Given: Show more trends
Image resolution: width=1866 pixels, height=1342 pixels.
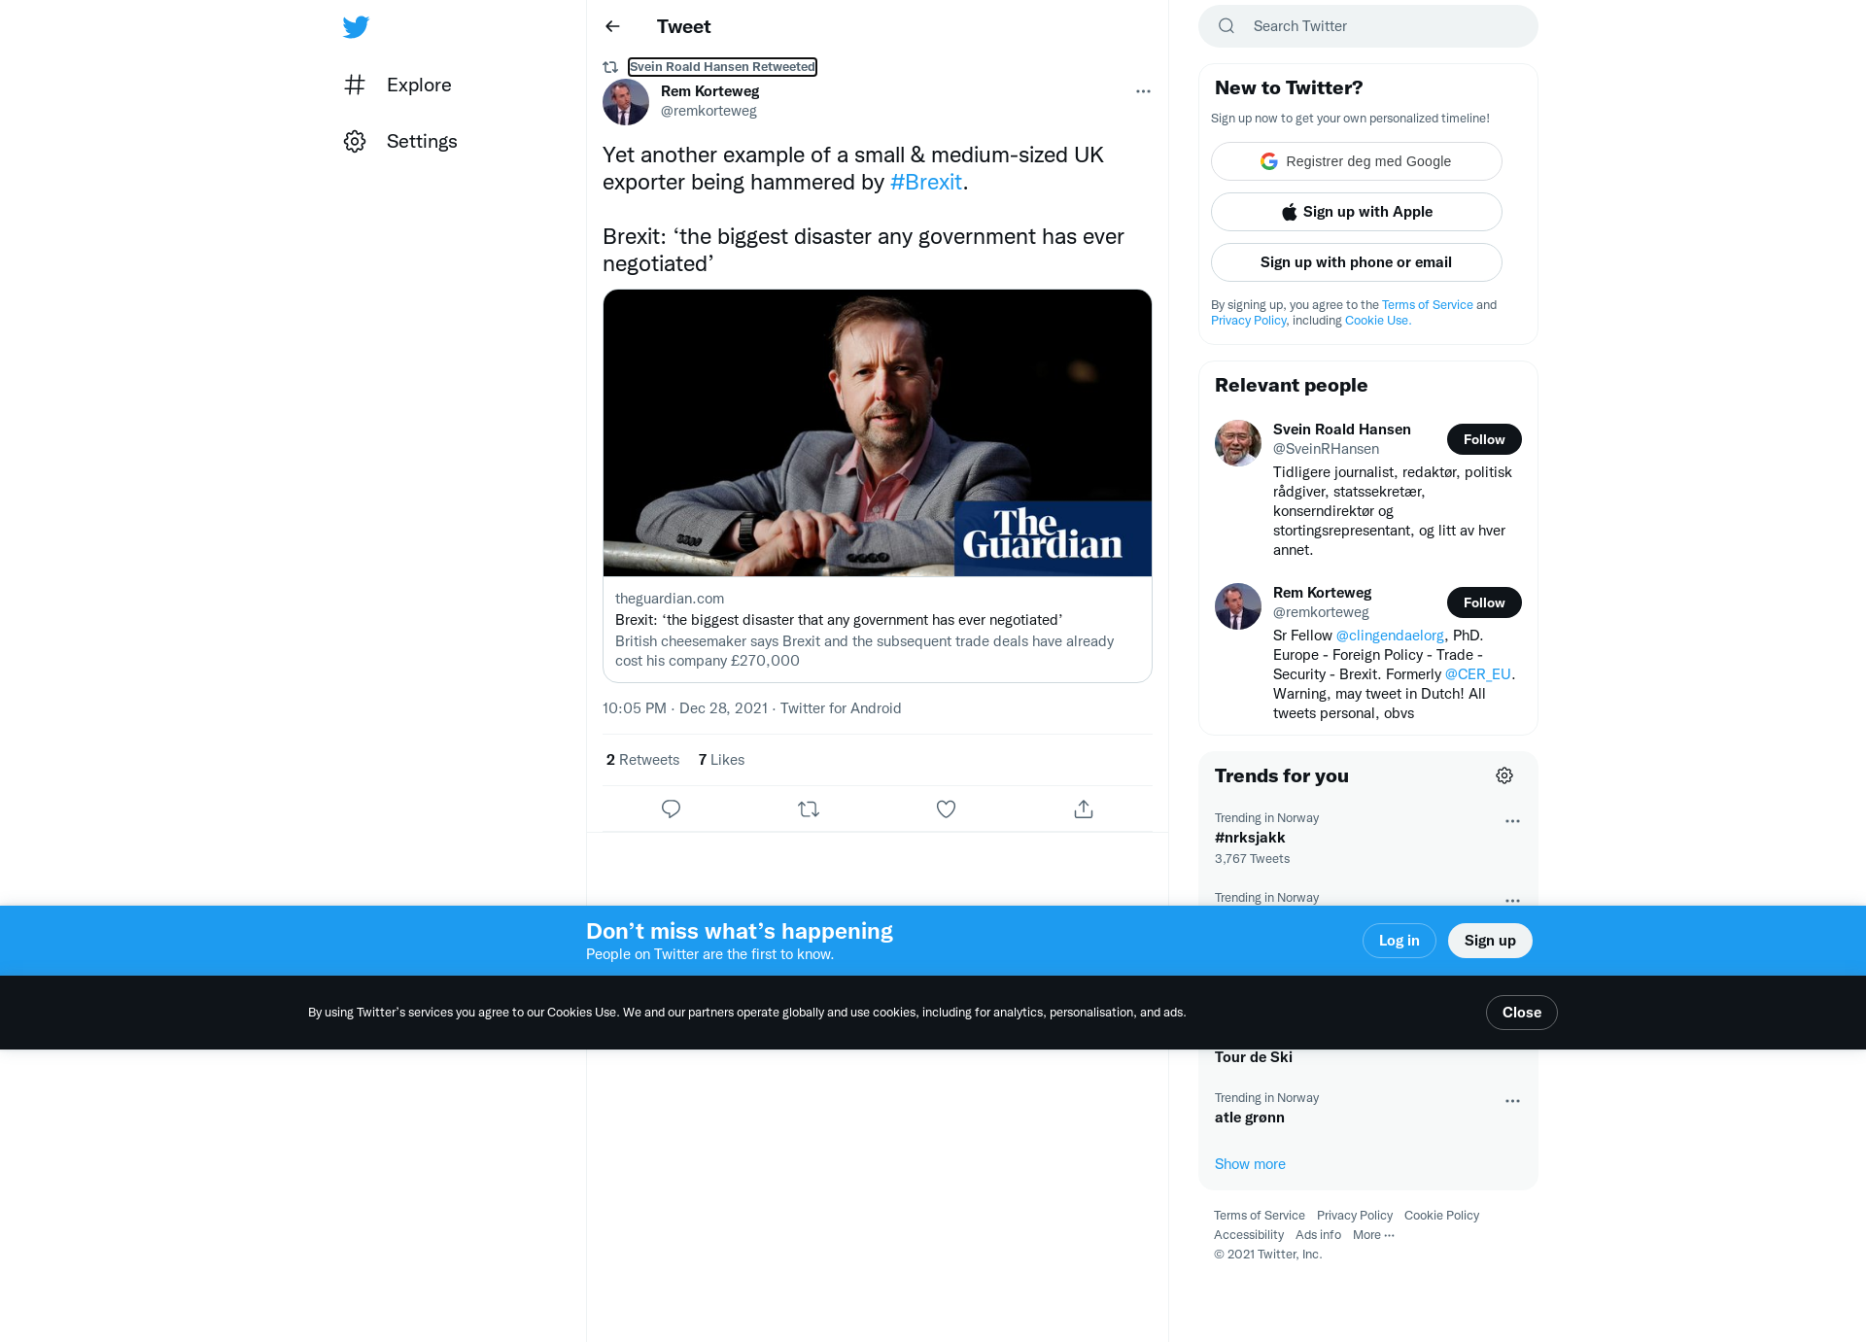Looking at the screenshot, I should (x=1250, y=1164).
